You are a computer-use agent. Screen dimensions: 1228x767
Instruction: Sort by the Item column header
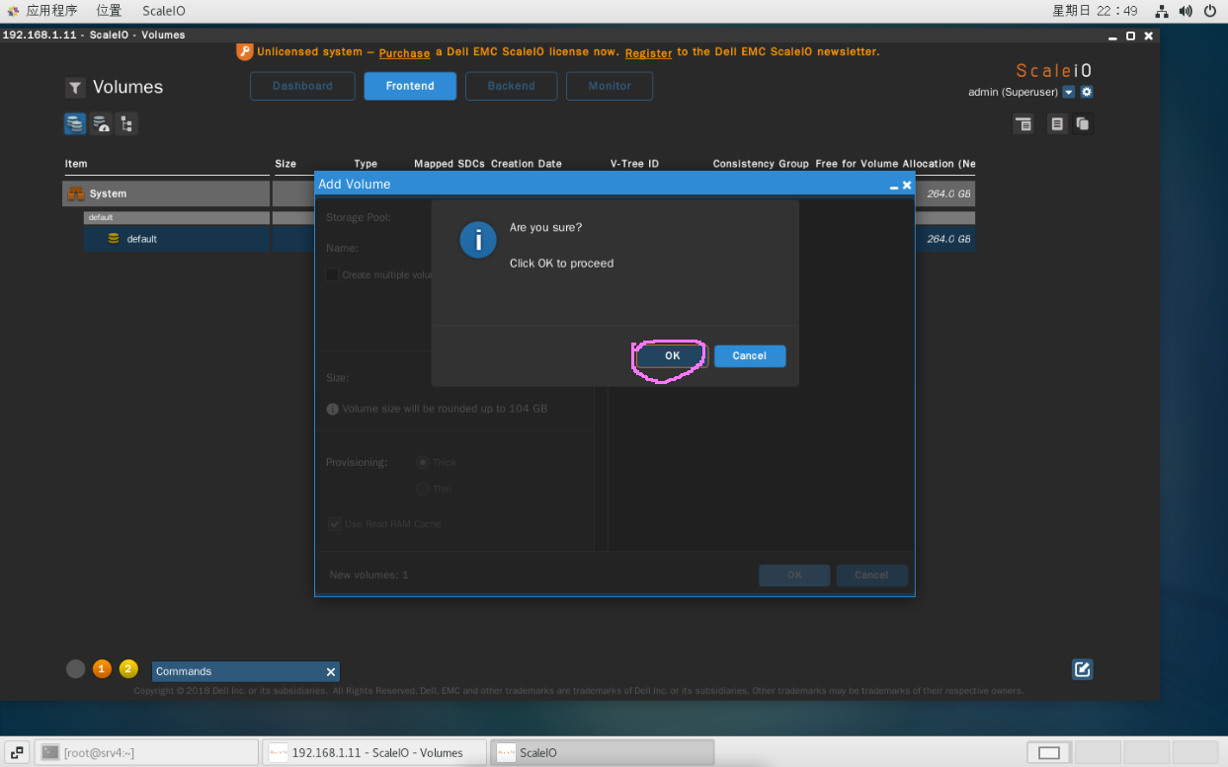(x=76, y=164)
